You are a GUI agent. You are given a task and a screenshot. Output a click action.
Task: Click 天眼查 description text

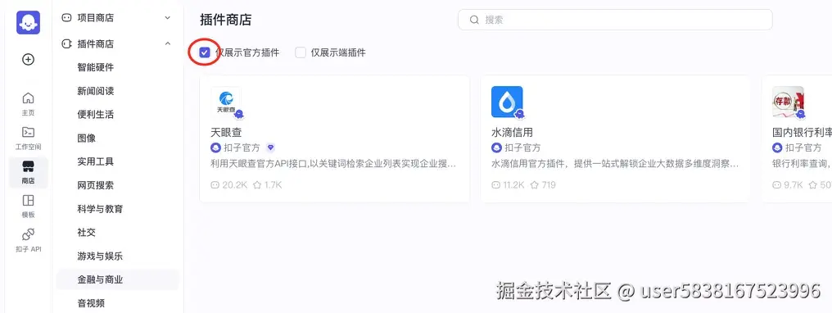coord(333,164)
